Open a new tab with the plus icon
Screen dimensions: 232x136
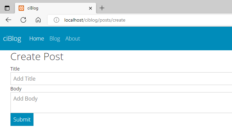102,8
